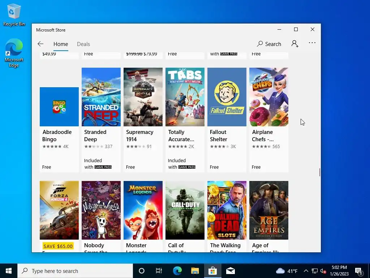Click the sign-in account icon
Screen dimensions: 370x278
(x=295, y=44)
